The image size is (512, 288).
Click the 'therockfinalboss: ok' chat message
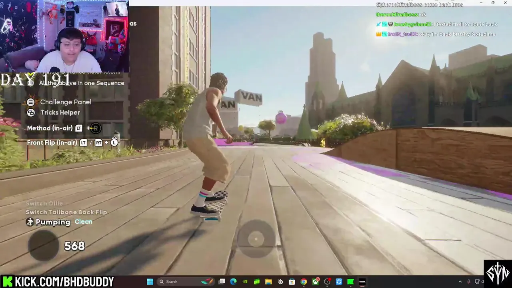coord(401,14)
